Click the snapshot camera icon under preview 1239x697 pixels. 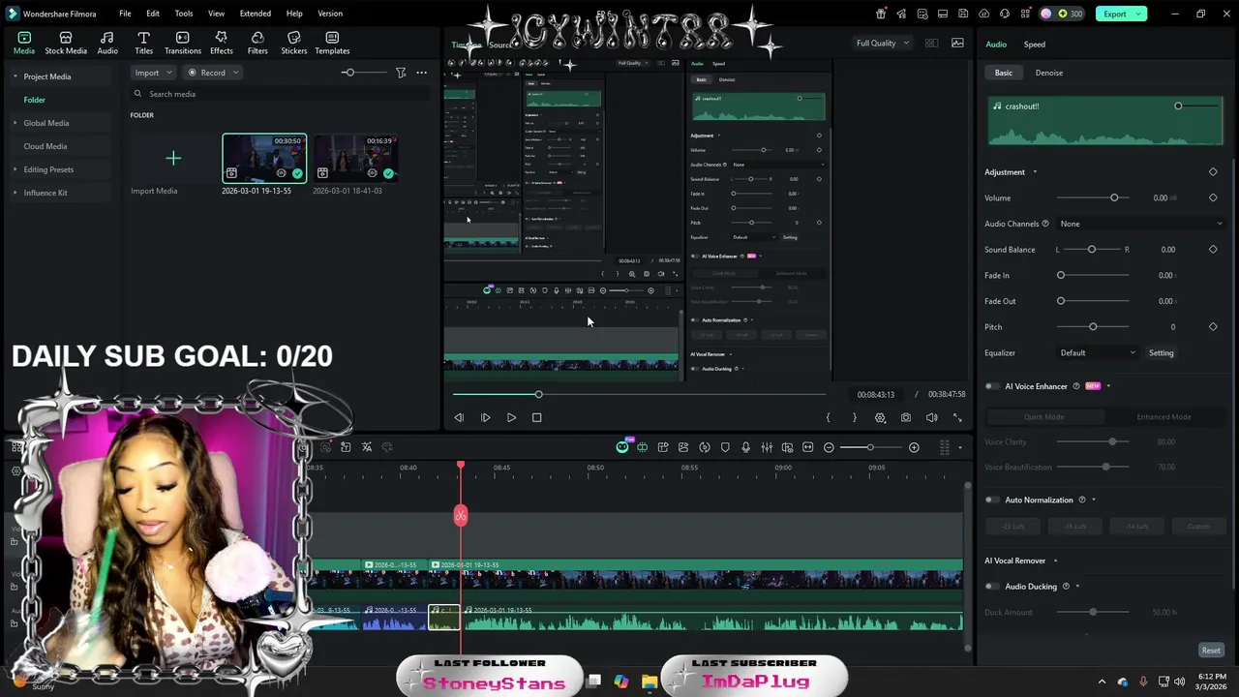(x=906, y=417)
